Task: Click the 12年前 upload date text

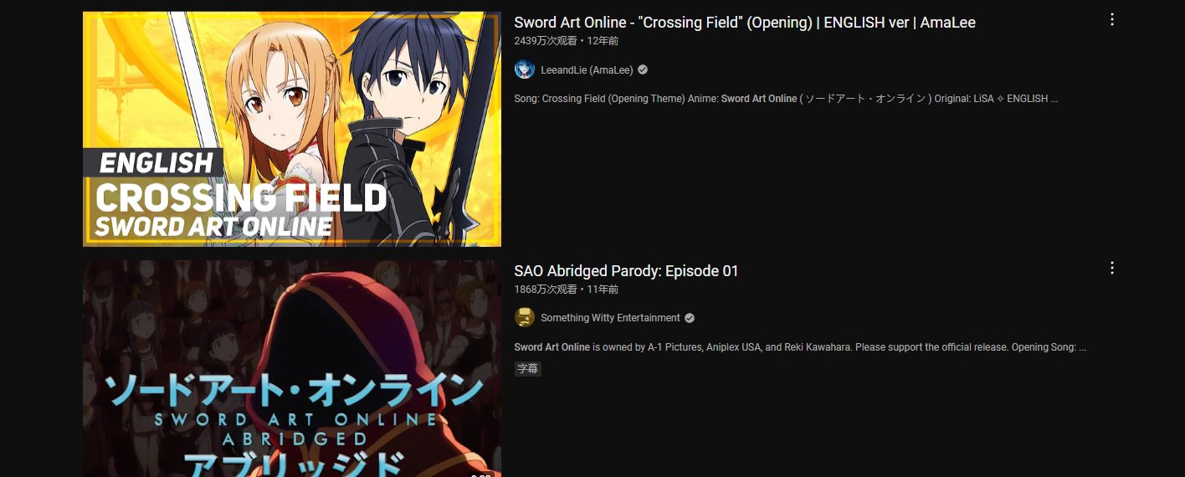Action: [x=603, y=41]
